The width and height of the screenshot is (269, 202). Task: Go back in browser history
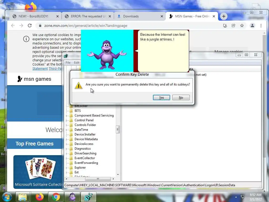point(13,26)
